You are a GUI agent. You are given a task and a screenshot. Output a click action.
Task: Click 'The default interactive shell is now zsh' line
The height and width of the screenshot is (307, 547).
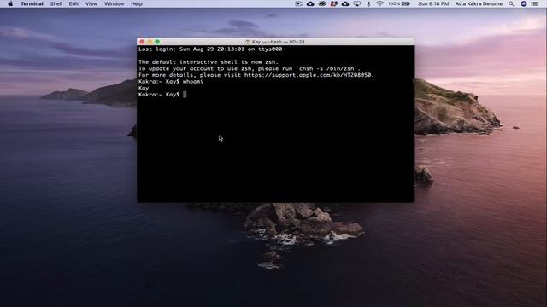pyautogui.click(x=208, y=62)
